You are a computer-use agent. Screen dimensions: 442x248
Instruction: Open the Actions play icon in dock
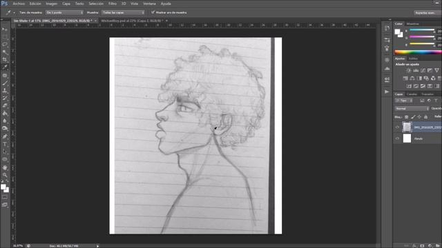tap(387, 92)
